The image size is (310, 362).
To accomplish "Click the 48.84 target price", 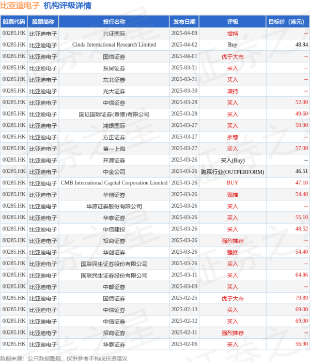I will (x=302, y=45).
